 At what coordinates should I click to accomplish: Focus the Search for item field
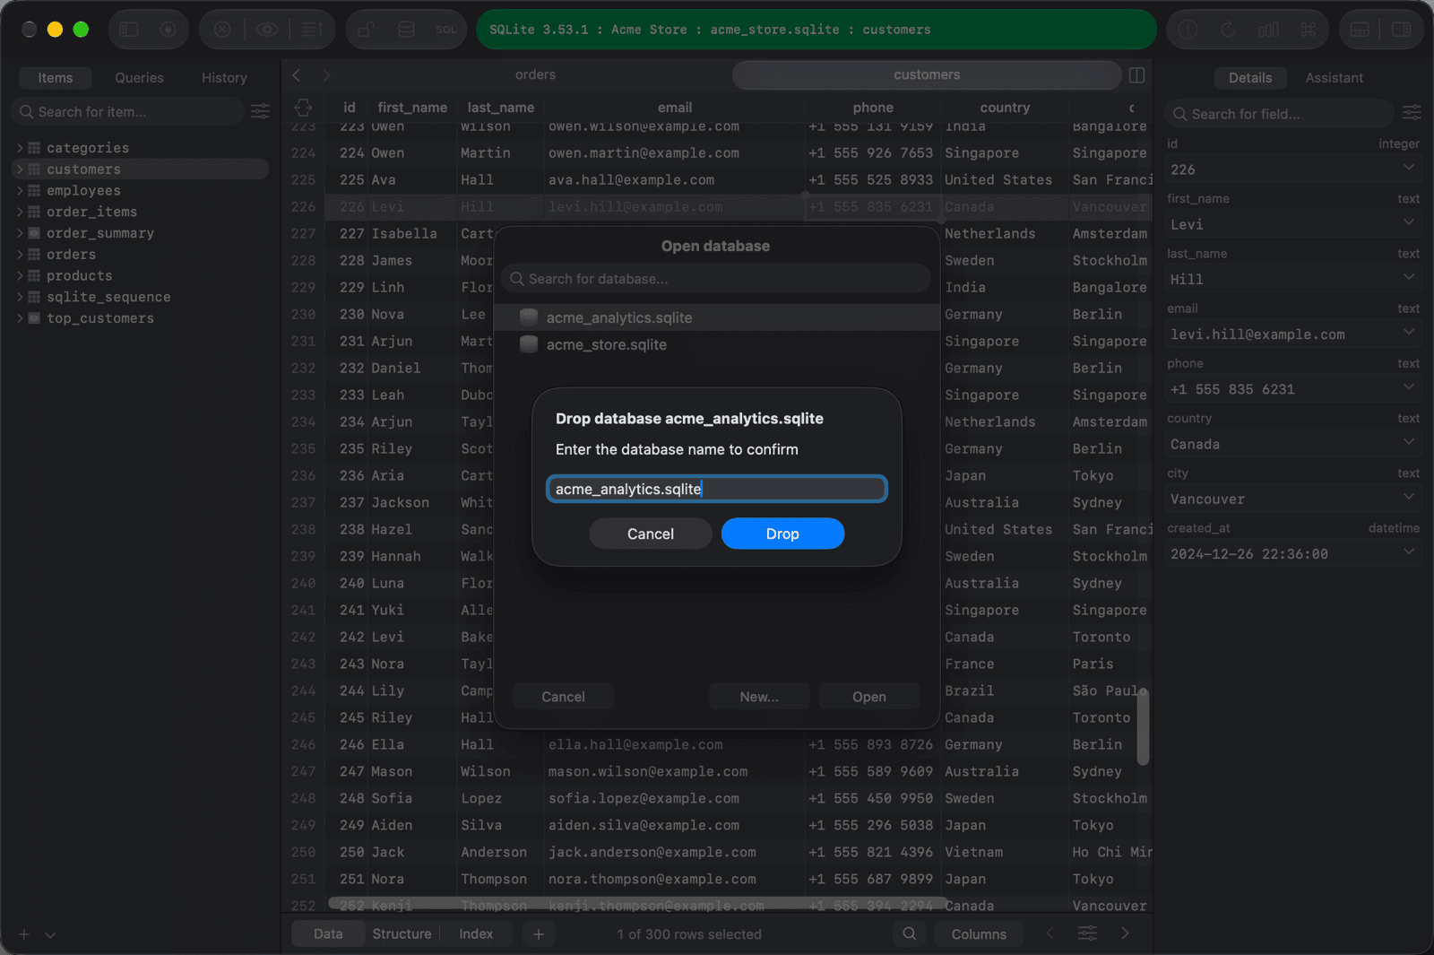pos(127,112)
